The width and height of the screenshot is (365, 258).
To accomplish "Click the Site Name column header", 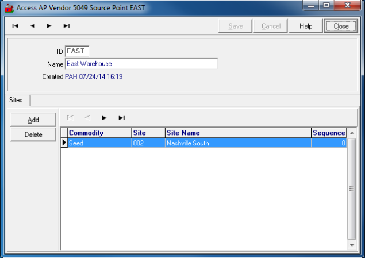I will pos(237,133).
